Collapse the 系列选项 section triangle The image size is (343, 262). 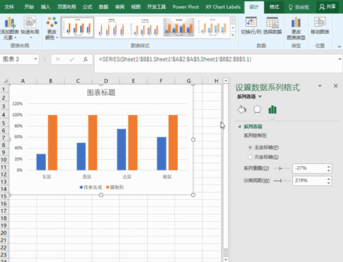tap(240, 127)
